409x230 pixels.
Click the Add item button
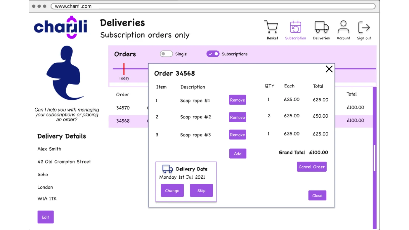(238, 154)
